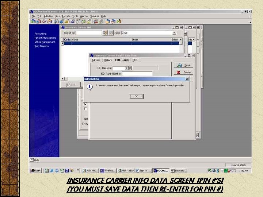Click the Name column header

click(101, 40)
